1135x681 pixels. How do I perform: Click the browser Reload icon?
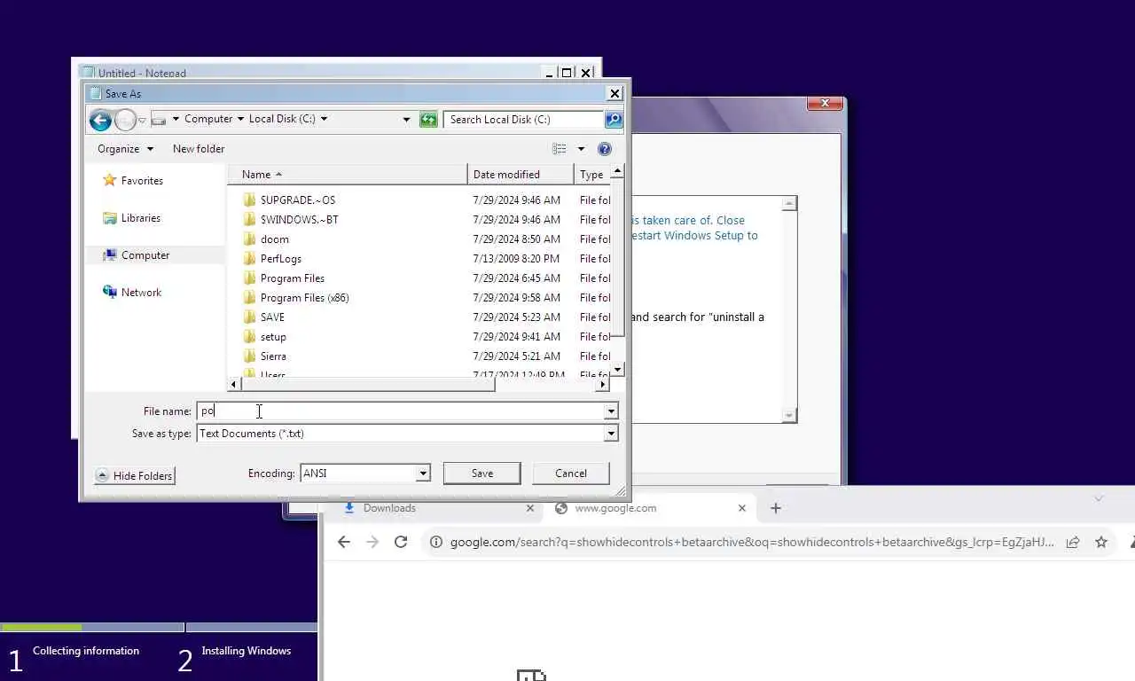click(401, 542)
